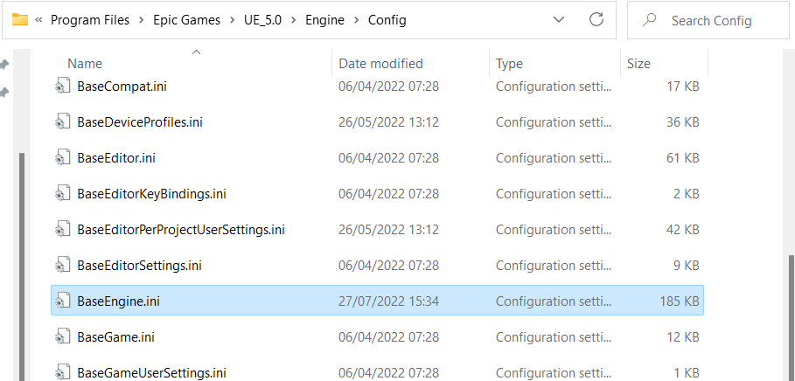Image resolution: width=795 pixels, height=381 pixels.
Task: Click the refresh button beside address bar
Action: 596,20
